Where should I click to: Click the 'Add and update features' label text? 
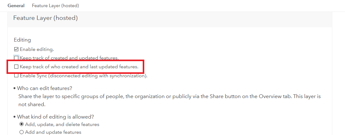(x=53, y=132)
